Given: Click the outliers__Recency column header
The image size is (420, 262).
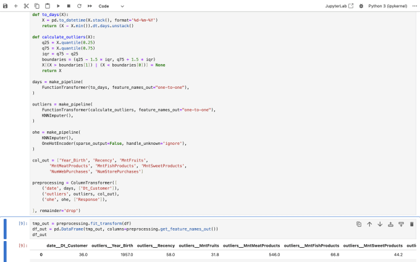Looking at the screenshot, I should (x=156, y=246).
